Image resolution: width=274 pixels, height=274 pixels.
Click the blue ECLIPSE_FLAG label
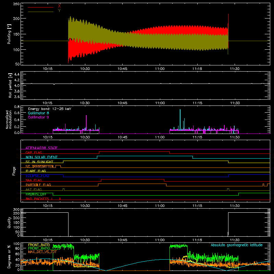point(37,176)
